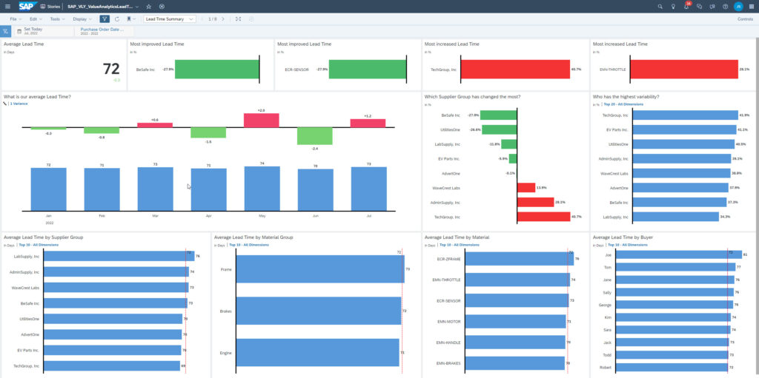Open the bookmark dropdown in toolbar
This screenshot has height=378, width=759.
[131, 18]
